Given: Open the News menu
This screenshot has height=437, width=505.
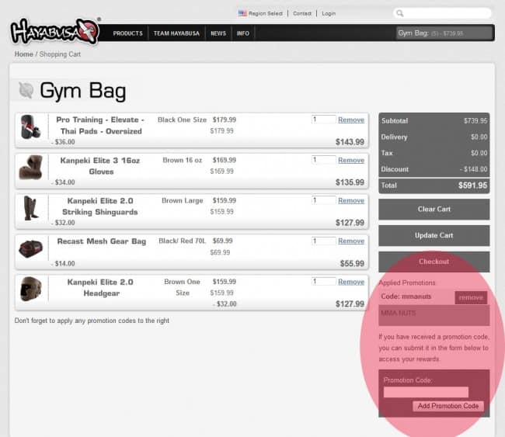Looking at the screenshot, I should point(218,33).
